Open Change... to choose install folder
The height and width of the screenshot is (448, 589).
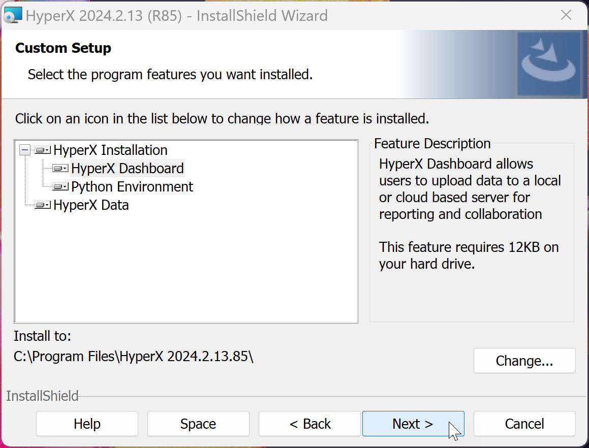(x=524, y=361)
